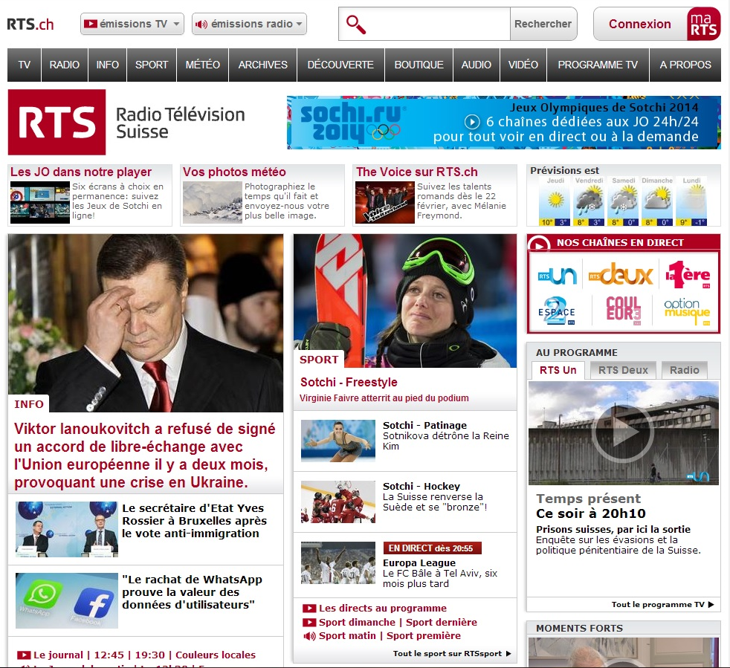This screenshot has height=668, width=730.
Task: Open 'Tout le programme TV' link
Action: click(x=662, y=605)
